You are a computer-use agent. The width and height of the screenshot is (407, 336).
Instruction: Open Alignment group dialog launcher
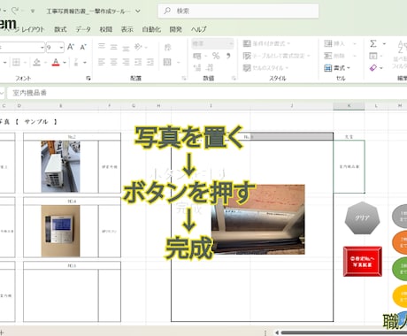184,78
